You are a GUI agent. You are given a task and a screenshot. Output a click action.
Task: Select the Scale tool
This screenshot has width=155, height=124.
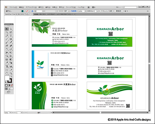coord(11,49)
